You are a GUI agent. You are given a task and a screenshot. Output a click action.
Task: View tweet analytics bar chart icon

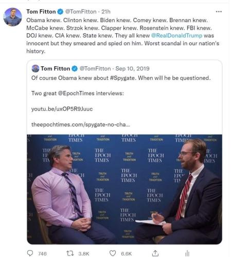187,253
